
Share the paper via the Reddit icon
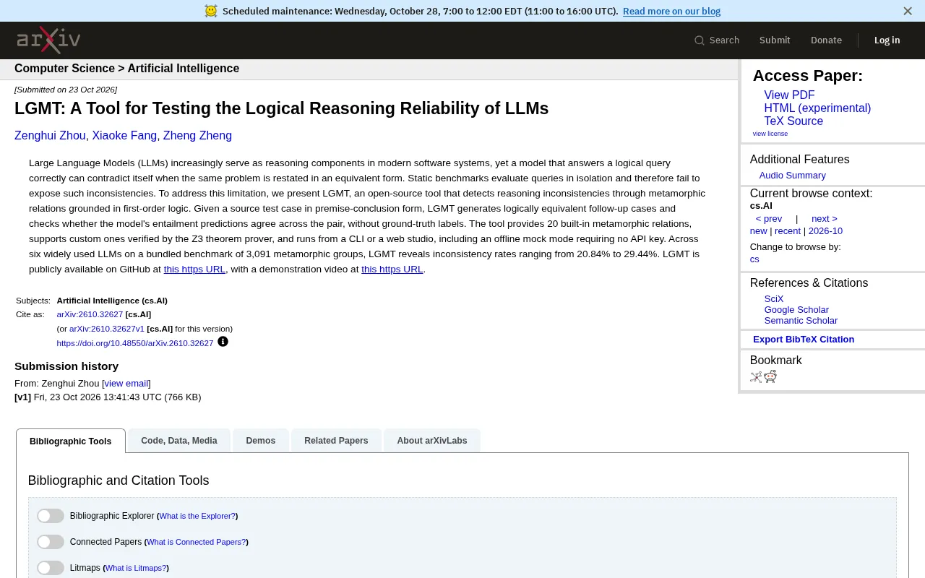[770, 376]
